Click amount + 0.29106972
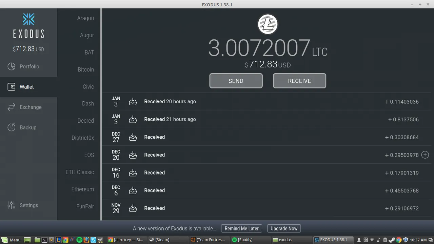434x244 pixels. tap(402, 208)
